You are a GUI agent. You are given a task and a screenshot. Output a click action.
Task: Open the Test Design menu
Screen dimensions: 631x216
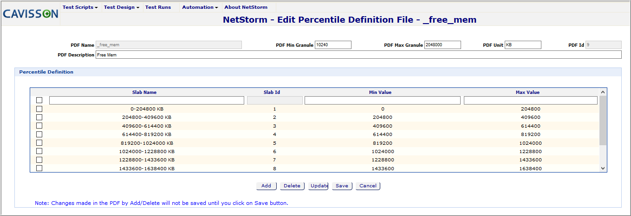pyautogui.click(x=122, y=7)
